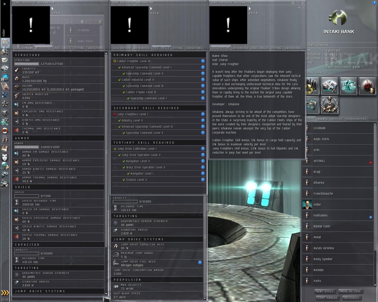Show info for Science Level V skill
The image size is (378, 302).
[x=203, y=180]
